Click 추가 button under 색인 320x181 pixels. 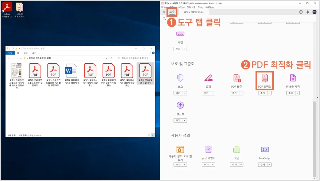235,165
